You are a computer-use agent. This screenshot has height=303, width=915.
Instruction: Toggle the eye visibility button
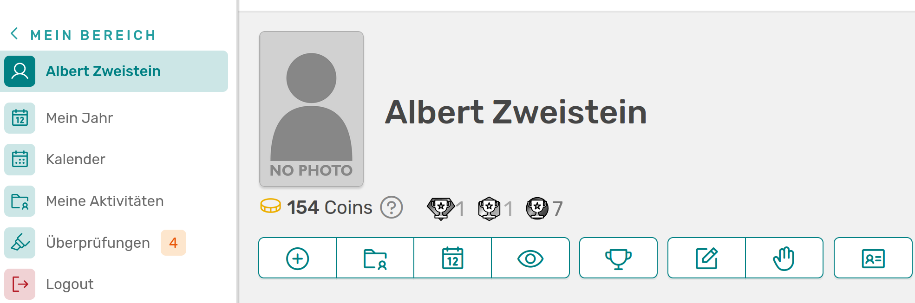[530, 258]
